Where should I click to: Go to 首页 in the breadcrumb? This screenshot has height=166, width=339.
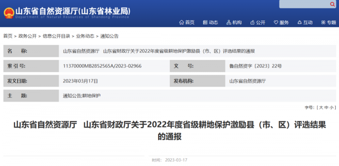point(8,36)
